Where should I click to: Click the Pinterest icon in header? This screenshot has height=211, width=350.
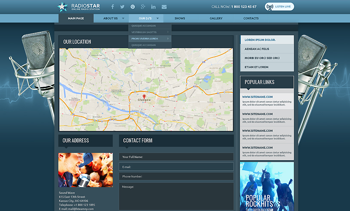click(x=133, y=7)
